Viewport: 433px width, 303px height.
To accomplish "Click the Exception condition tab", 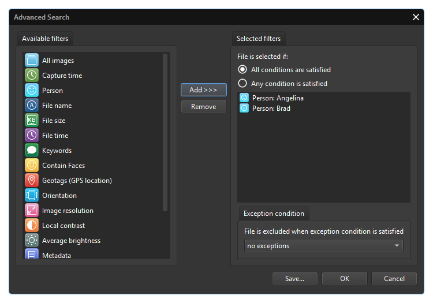I will tap(274, 214).
